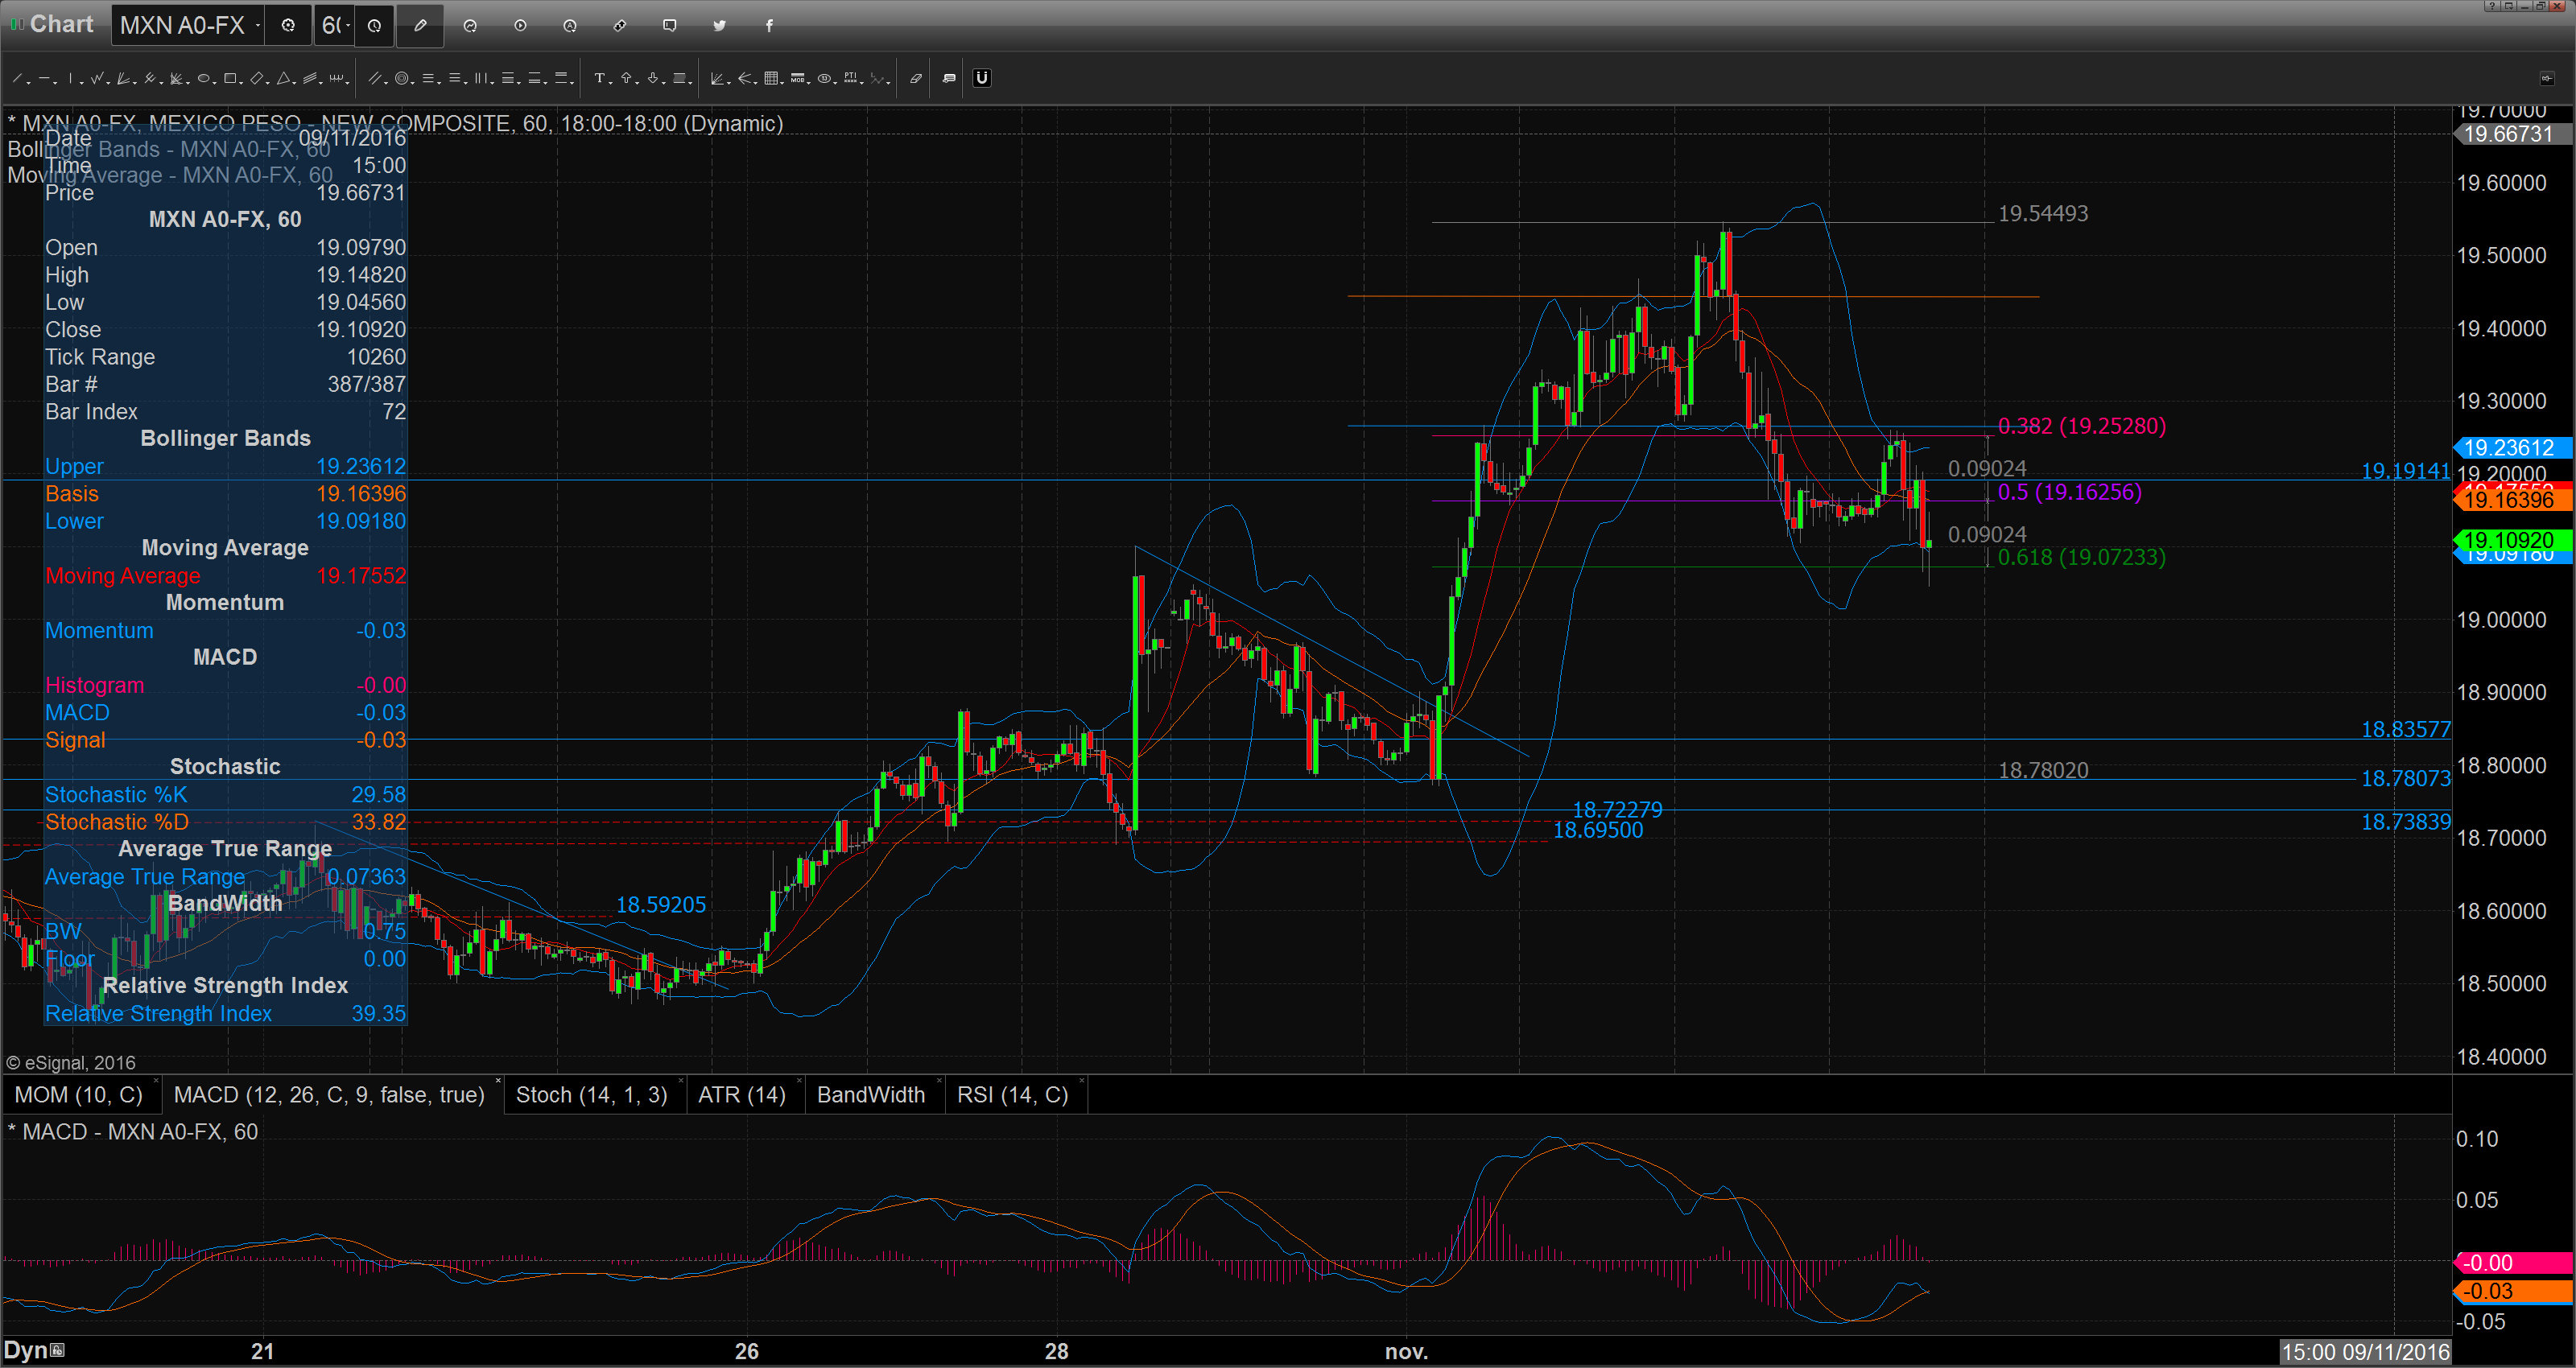The height and width of the screenshot is (1368, 2576).
Task: Open the MXN A0-FX symbol dropdown arrow
Action: 258,25
